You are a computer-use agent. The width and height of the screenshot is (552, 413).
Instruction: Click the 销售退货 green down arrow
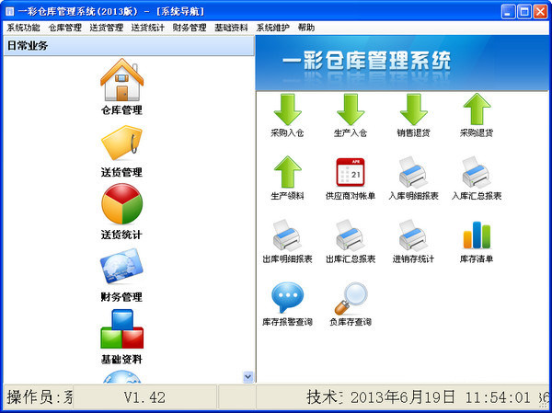[414, 109]
